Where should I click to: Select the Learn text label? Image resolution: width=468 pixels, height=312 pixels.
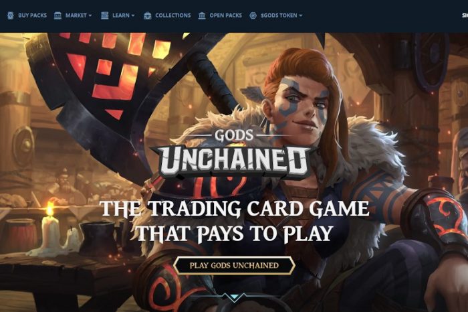pos(121,15)
